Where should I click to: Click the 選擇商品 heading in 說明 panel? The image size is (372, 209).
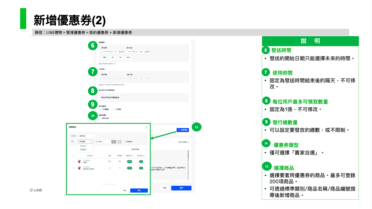click(x=284, y=168)
